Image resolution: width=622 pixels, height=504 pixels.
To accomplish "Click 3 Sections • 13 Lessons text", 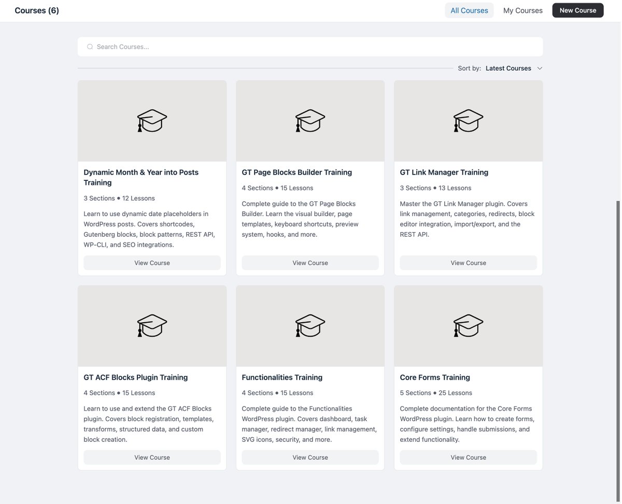I will (x=435, y=188).
